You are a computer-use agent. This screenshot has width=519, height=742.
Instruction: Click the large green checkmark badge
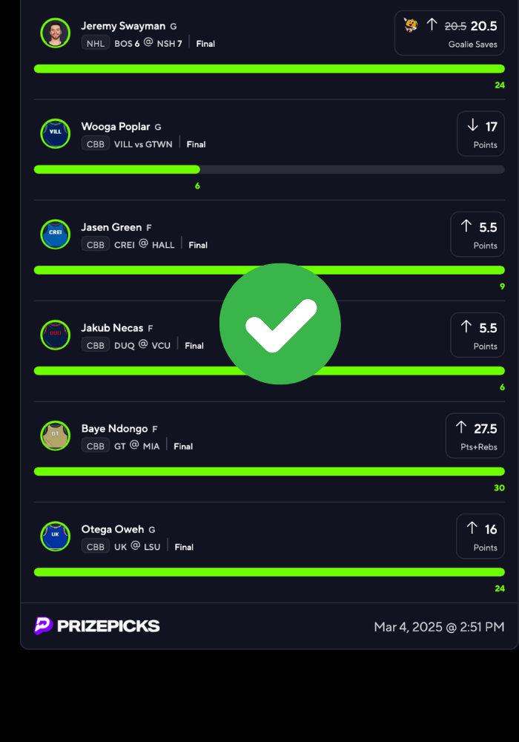(x=280, y=324)
